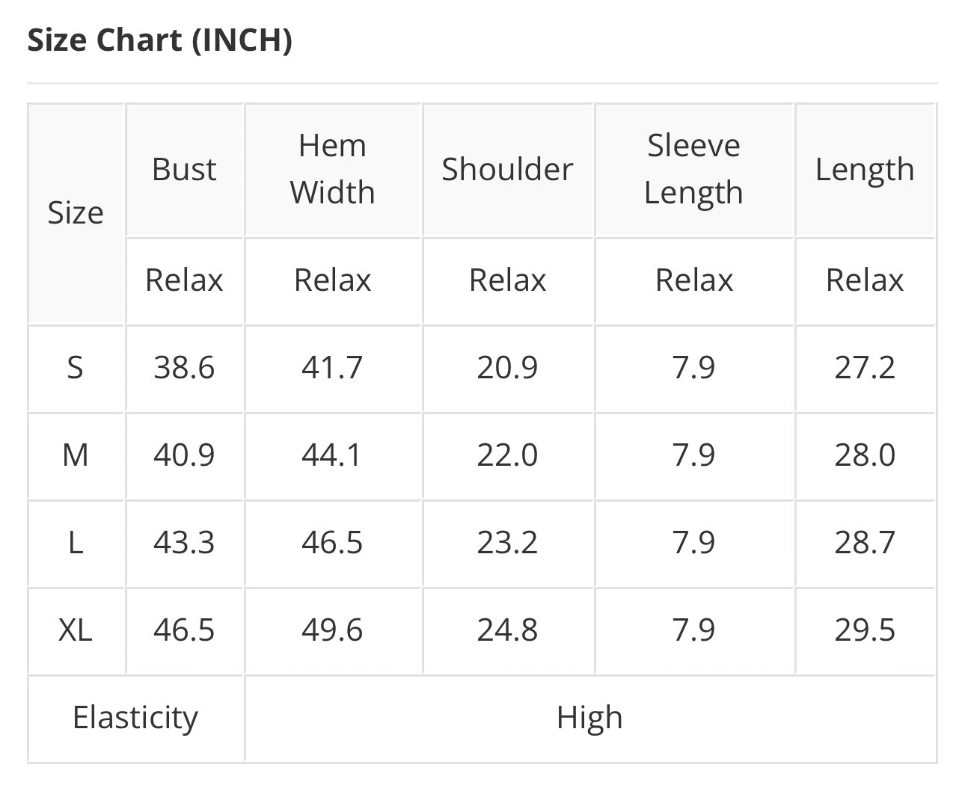Click the Sleeve Length column header
This screenshot has width=965, height=794.
[x=693, y=169]
